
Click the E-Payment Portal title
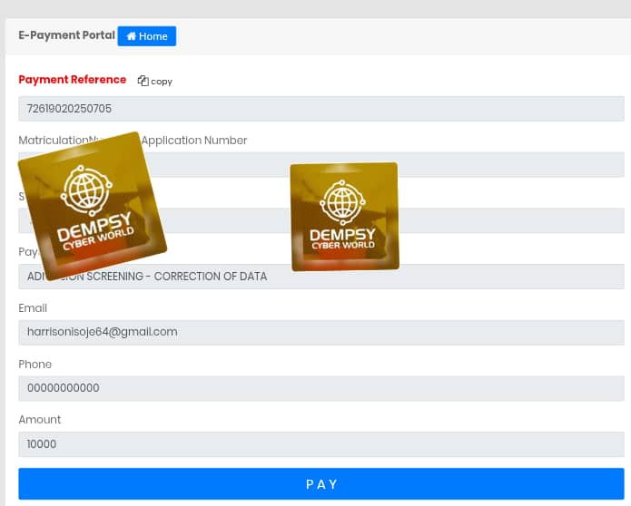click(x=67, y=35)
